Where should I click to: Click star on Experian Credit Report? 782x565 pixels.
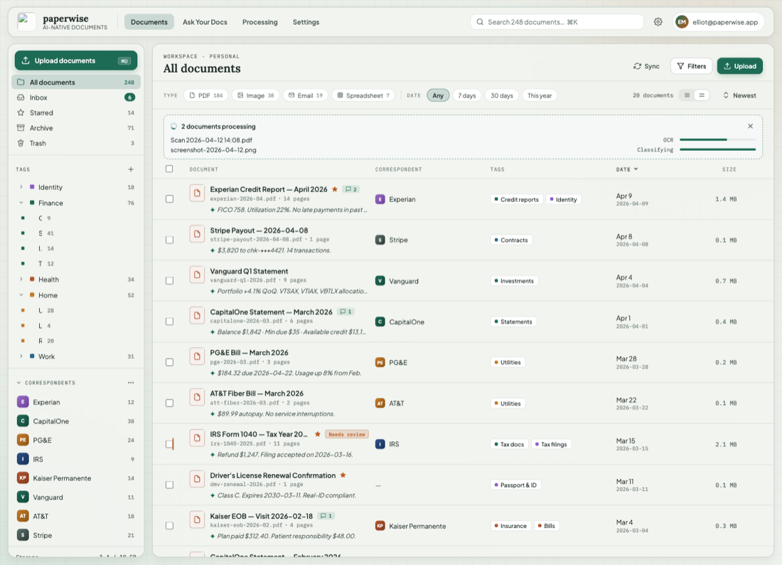(x=335, y=189)
